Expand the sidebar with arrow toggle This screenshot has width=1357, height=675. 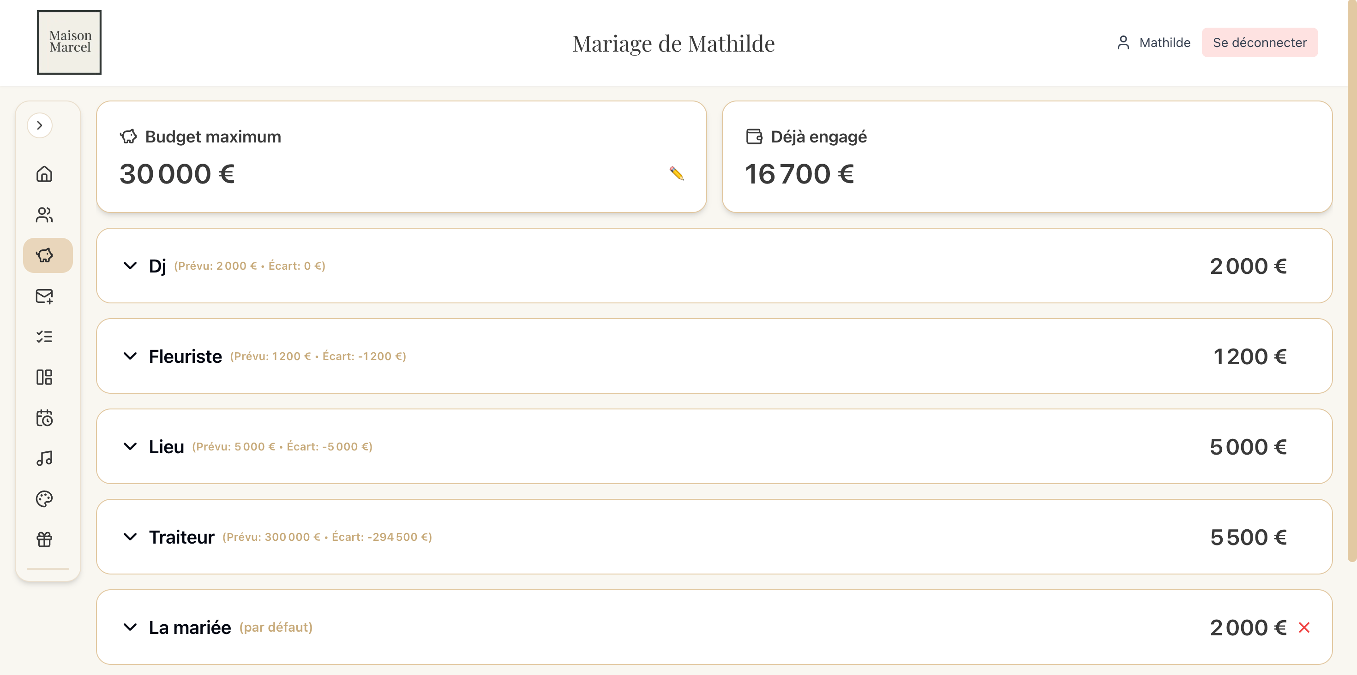40,125
